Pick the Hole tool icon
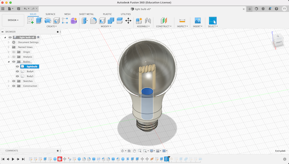The image size is (289, 164). tap(56, 20)
